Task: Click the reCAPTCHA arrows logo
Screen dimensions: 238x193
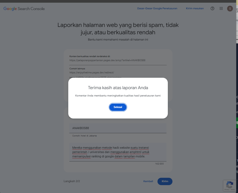Action: pyautogui.click(x=230, y=185)
